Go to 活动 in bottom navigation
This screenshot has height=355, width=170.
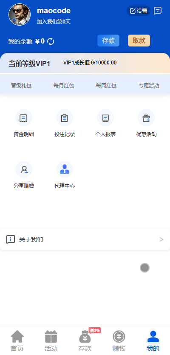[x=51, y=341]
